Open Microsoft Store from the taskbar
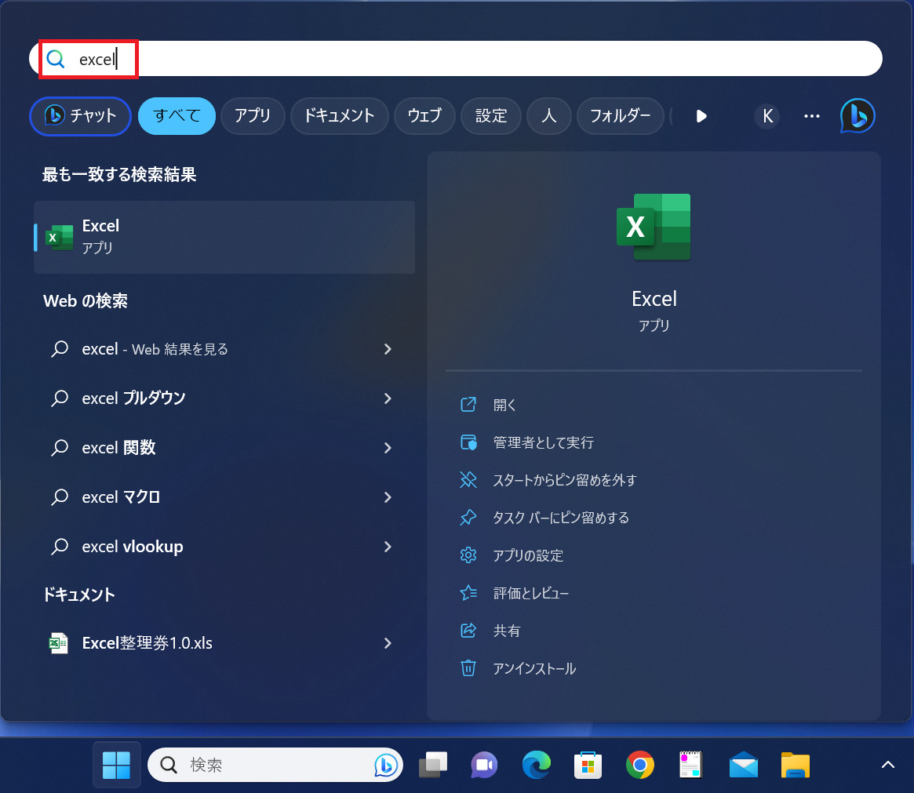This screenshot has width=914, height=793. coord(588,765)
